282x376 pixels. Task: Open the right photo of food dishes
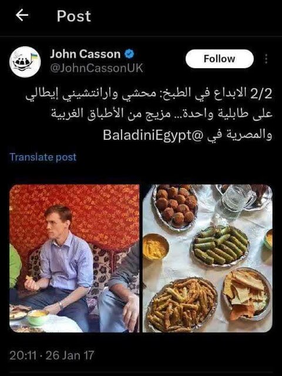click(x=207, y=258)
